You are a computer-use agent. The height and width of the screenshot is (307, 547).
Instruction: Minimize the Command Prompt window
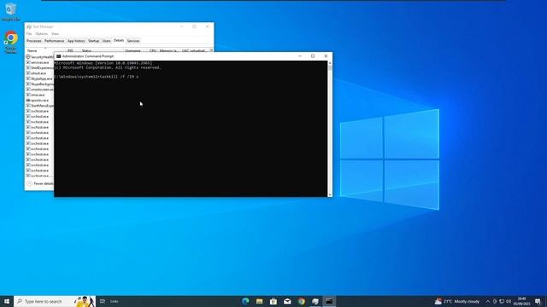pos(300,56)
